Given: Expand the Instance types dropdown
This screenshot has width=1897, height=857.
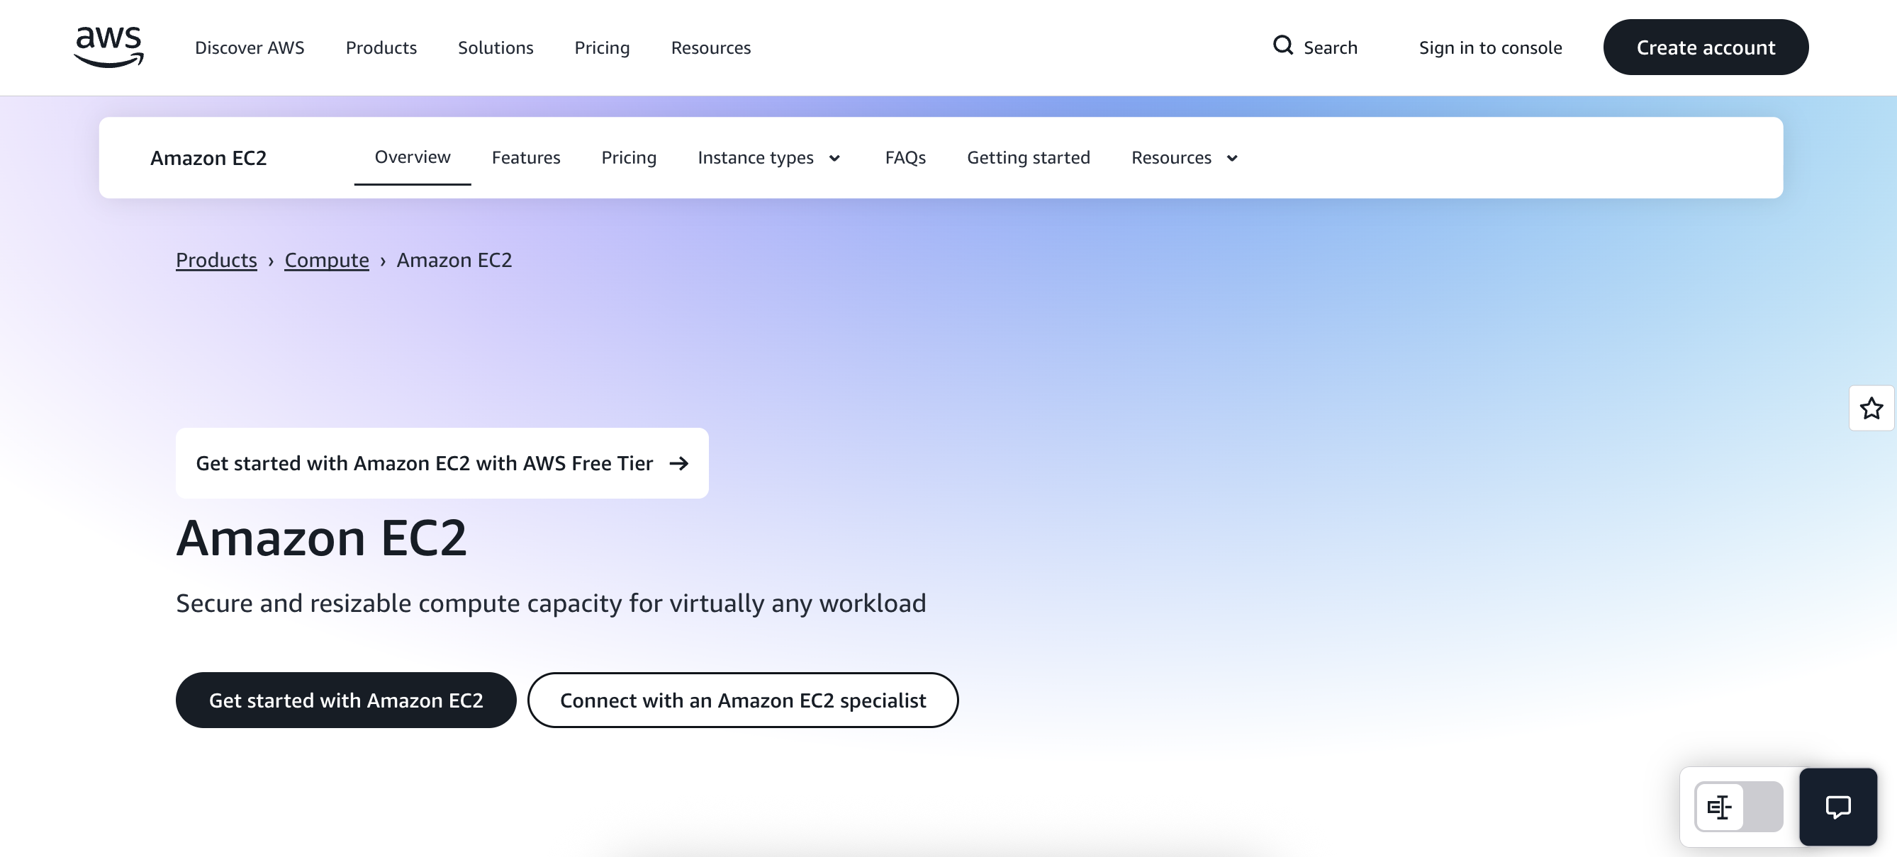Looking at the screenshot, I should (769, 157).
